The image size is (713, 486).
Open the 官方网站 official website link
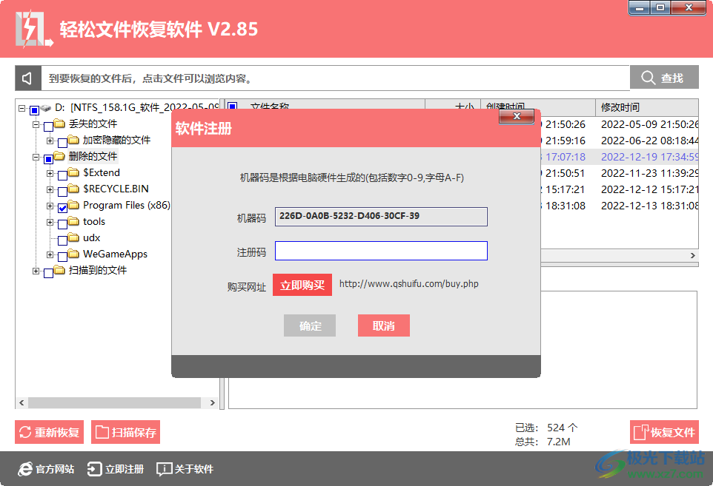[x=46, y=469]
